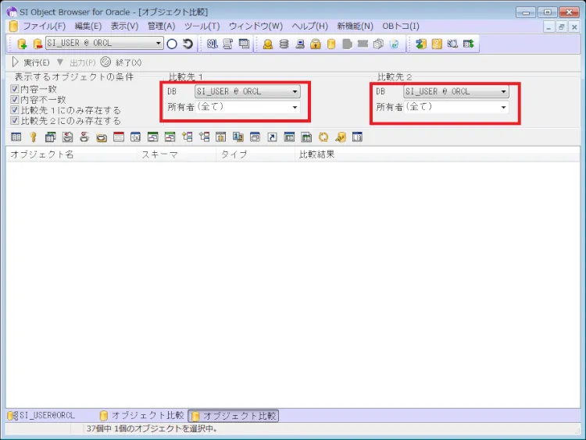Click the 終了(X) close button

click(121, 62)
